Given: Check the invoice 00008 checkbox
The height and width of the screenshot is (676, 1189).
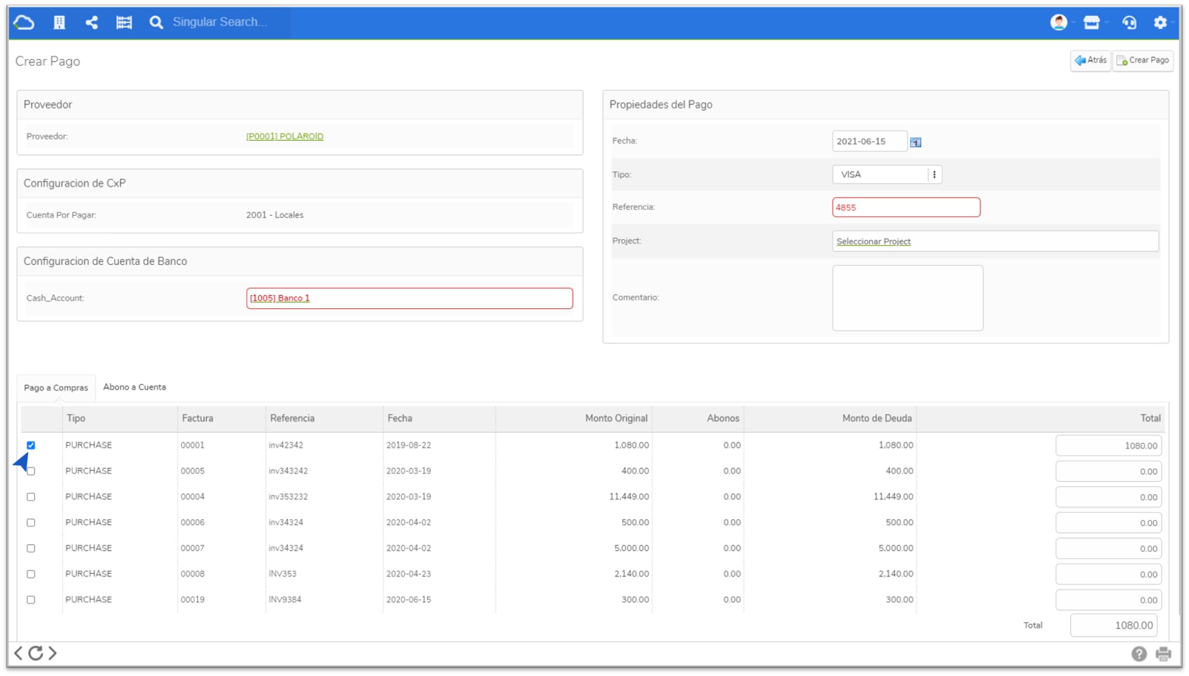Looking at the screenshot, I should [31, 575].
